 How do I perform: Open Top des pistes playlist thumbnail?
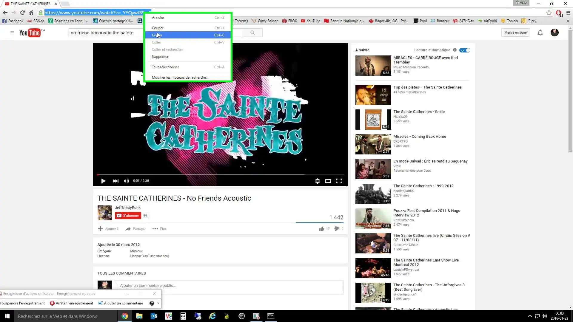tap(373, 95)
